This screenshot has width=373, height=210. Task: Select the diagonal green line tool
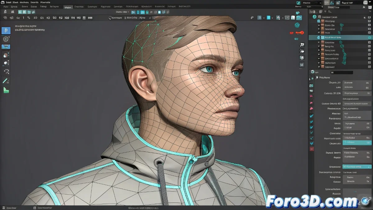(6, 81)
